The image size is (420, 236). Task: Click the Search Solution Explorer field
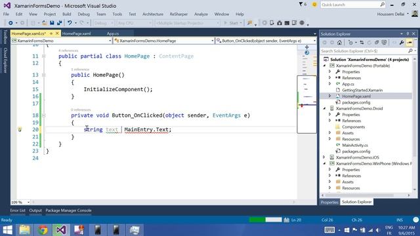point(364,51)
